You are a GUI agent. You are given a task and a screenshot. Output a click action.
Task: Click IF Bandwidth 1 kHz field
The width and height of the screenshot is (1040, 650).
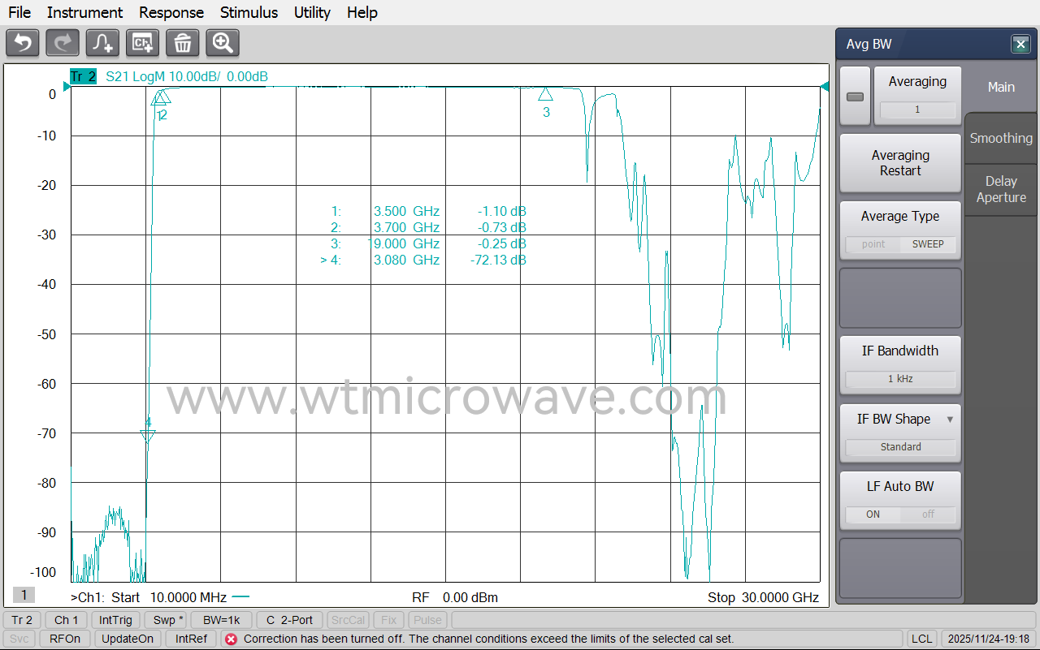[x=900, y=379]
